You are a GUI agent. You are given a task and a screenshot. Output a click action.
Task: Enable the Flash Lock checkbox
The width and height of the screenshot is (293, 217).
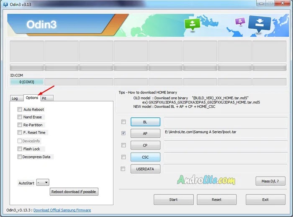pos(19,149)
